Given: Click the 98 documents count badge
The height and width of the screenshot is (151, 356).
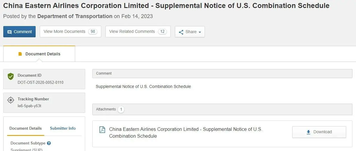Looking at the screenshot, I should tap(93, 32).
